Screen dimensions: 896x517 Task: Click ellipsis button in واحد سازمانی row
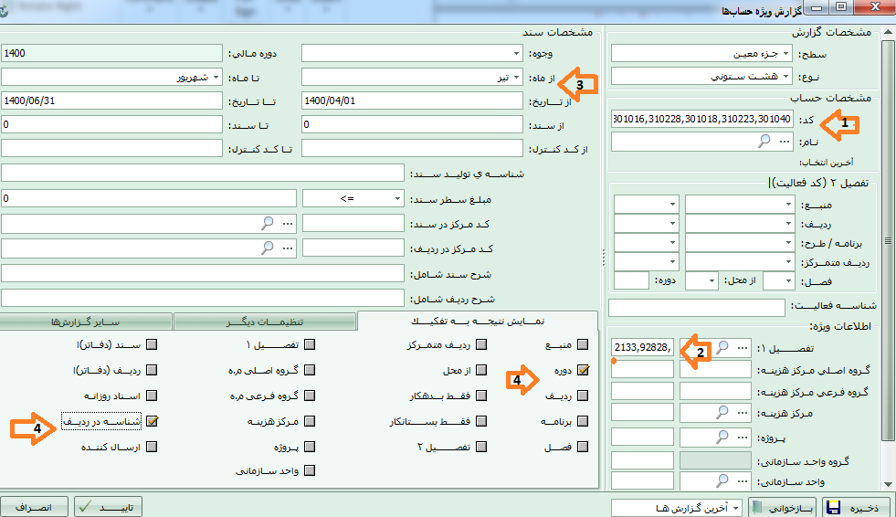pos(743,480)
